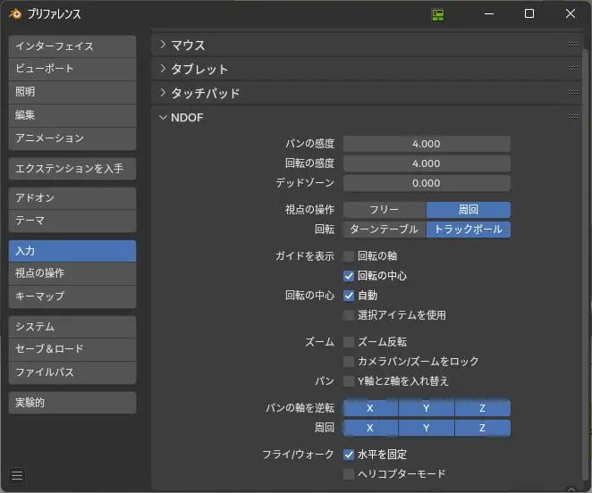Image resolution: width=592 pixels, height=493 pixels.
Task: Switch to 照明 preferences
Action: 72,92
